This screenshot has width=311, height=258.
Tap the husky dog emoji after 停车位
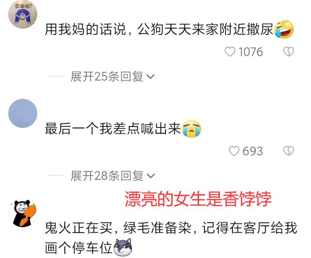pyautogui.click(x=123, y=247)
